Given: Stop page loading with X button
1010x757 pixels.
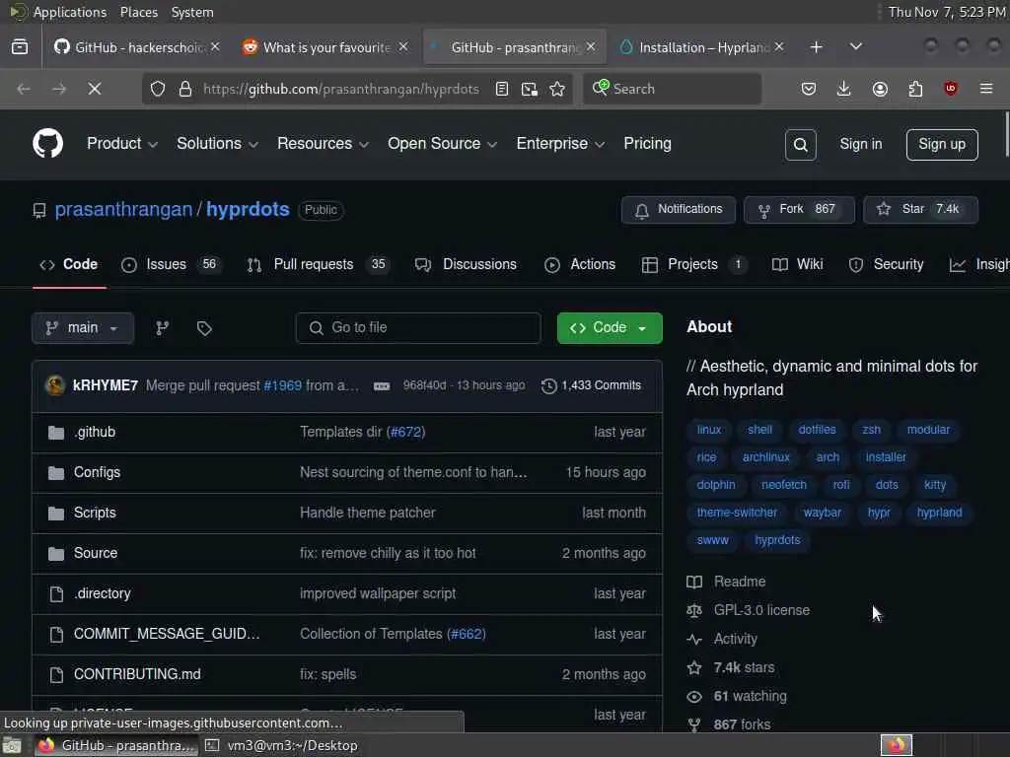Looking at the screenshot, I should 95,89.
